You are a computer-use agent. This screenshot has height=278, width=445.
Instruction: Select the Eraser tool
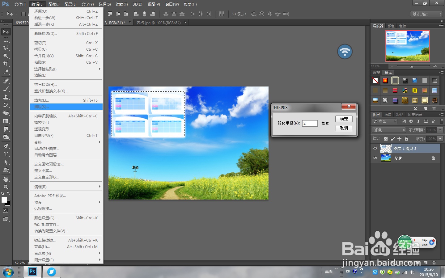(6, 113)
